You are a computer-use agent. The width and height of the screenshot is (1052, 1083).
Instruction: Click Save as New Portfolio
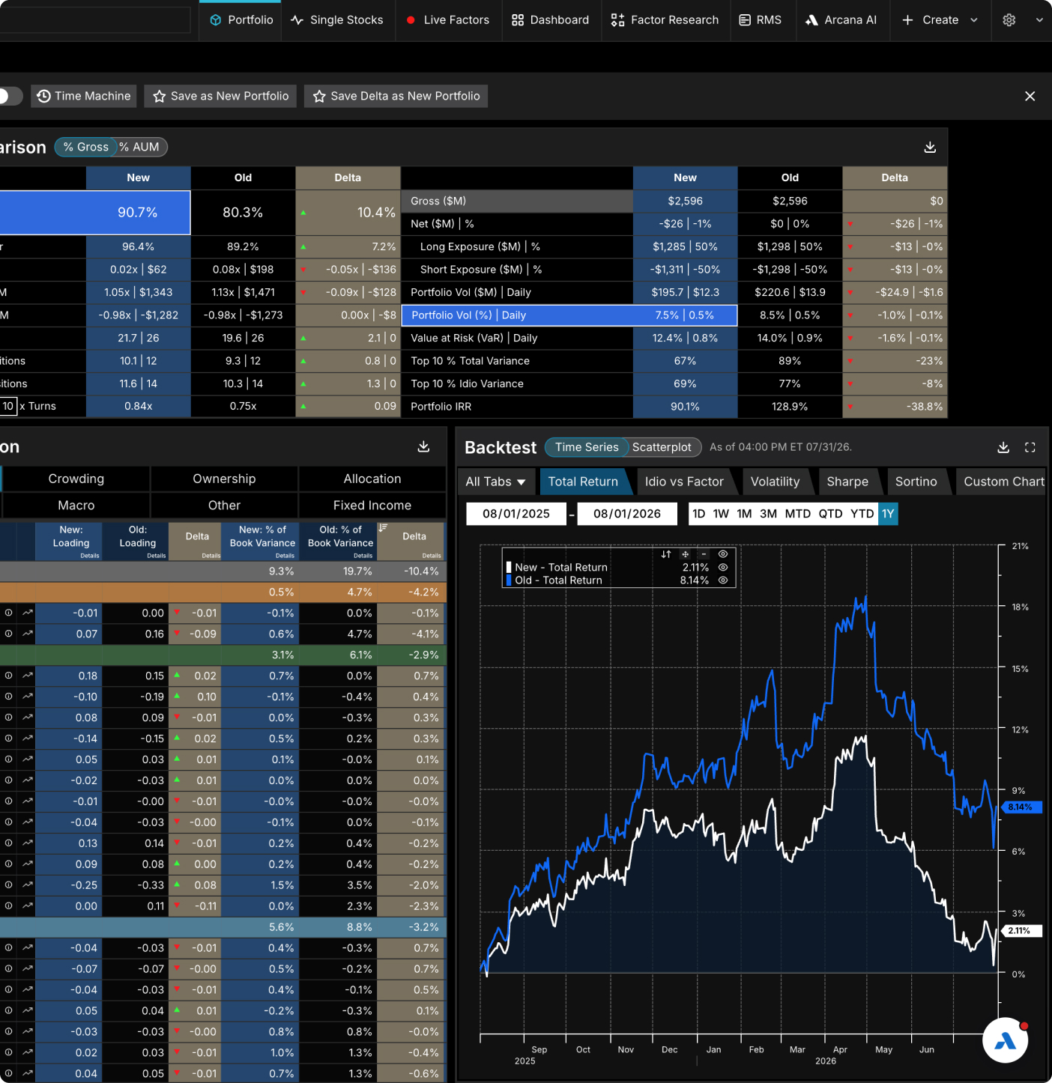click(221, 96)
